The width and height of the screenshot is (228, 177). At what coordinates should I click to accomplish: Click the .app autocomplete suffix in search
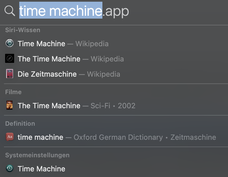click(116, 11)
